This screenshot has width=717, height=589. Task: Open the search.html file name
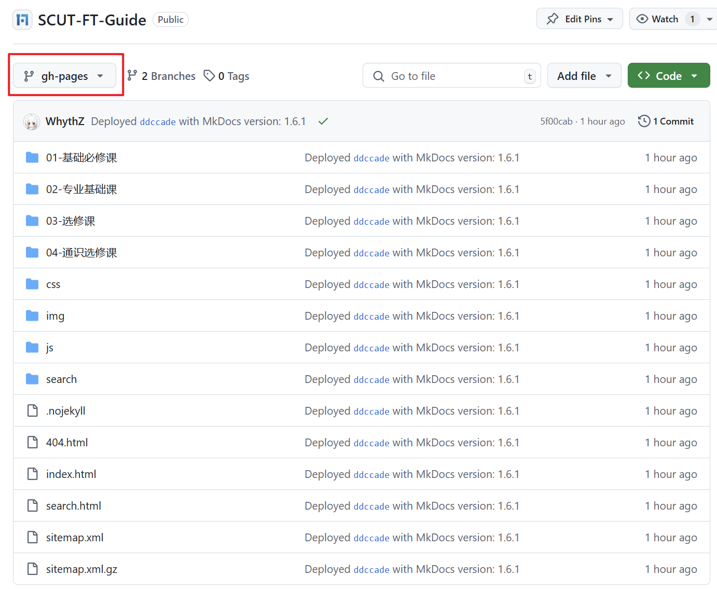(x=74, y=506)
